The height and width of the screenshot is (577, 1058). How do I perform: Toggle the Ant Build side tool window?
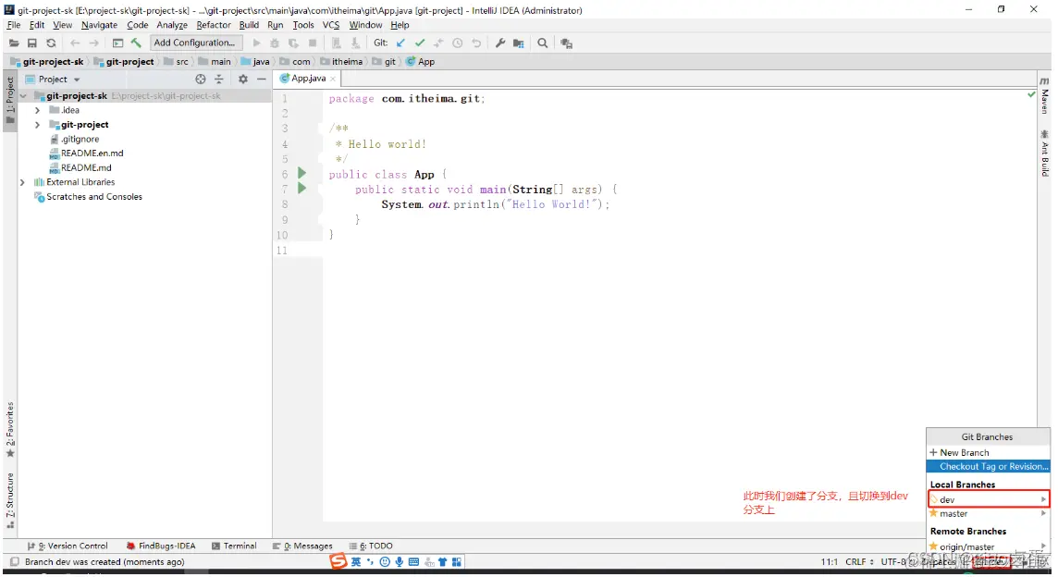click(x=1044, y=153)
